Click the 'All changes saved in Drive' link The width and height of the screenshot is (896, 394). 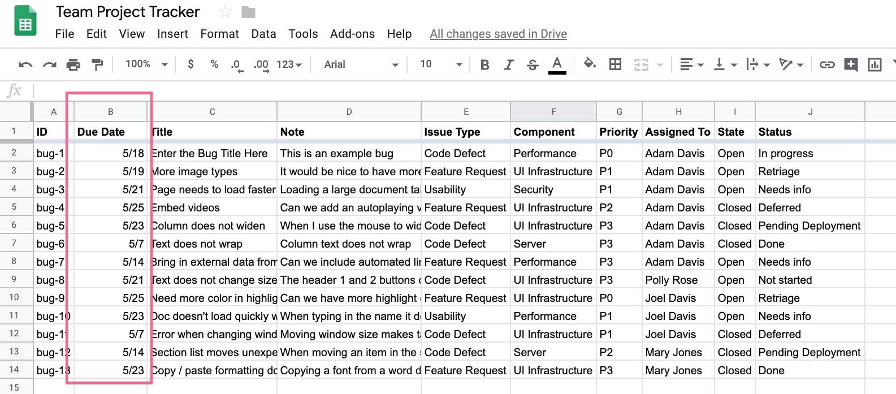[498, 34]
